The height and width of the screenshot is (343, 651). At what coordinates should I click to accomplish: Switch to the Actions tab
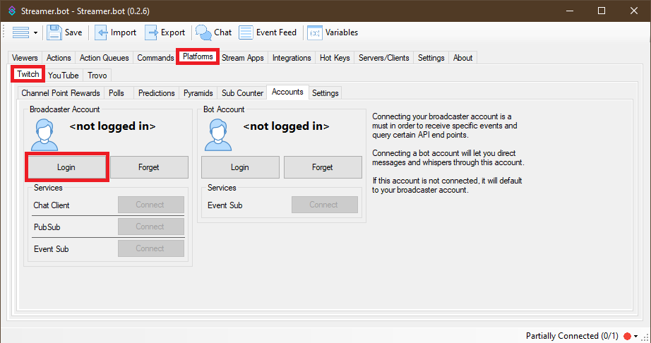(59, 58)
